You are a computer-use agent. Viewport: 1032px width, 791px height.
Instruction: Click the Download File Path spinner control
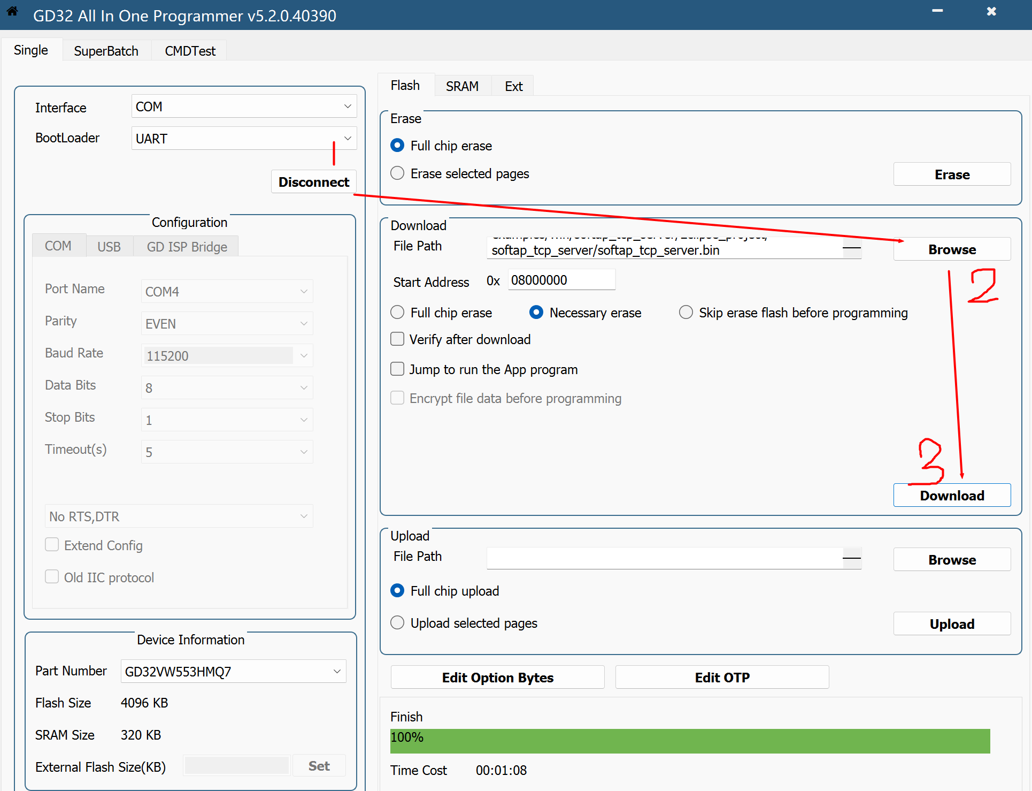852,248
